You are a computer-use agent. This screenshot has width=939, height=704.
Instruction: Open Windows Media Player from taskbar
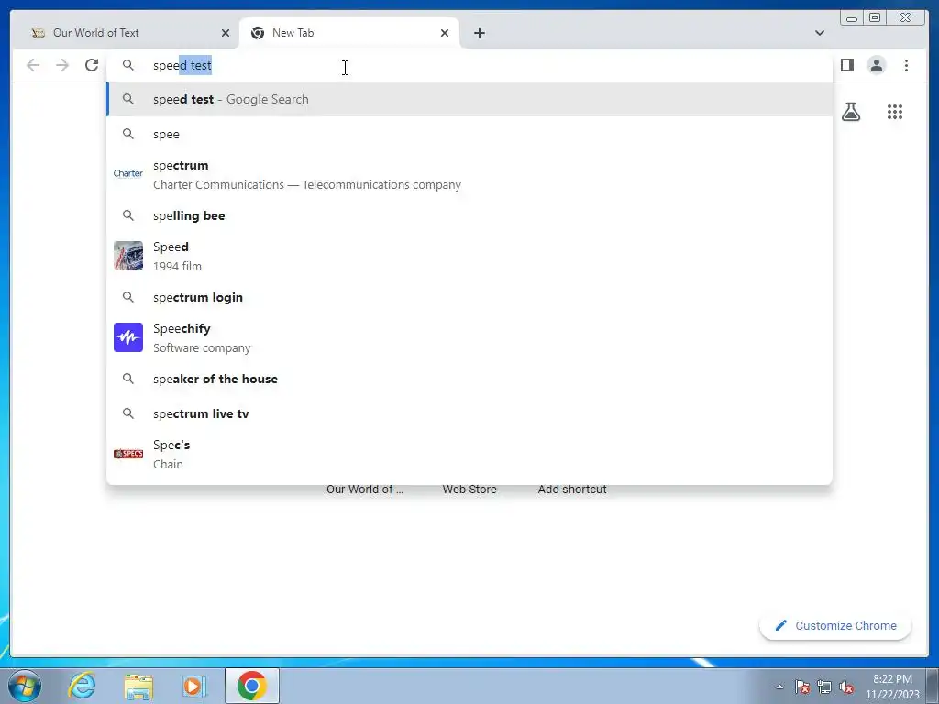point(193,686)
